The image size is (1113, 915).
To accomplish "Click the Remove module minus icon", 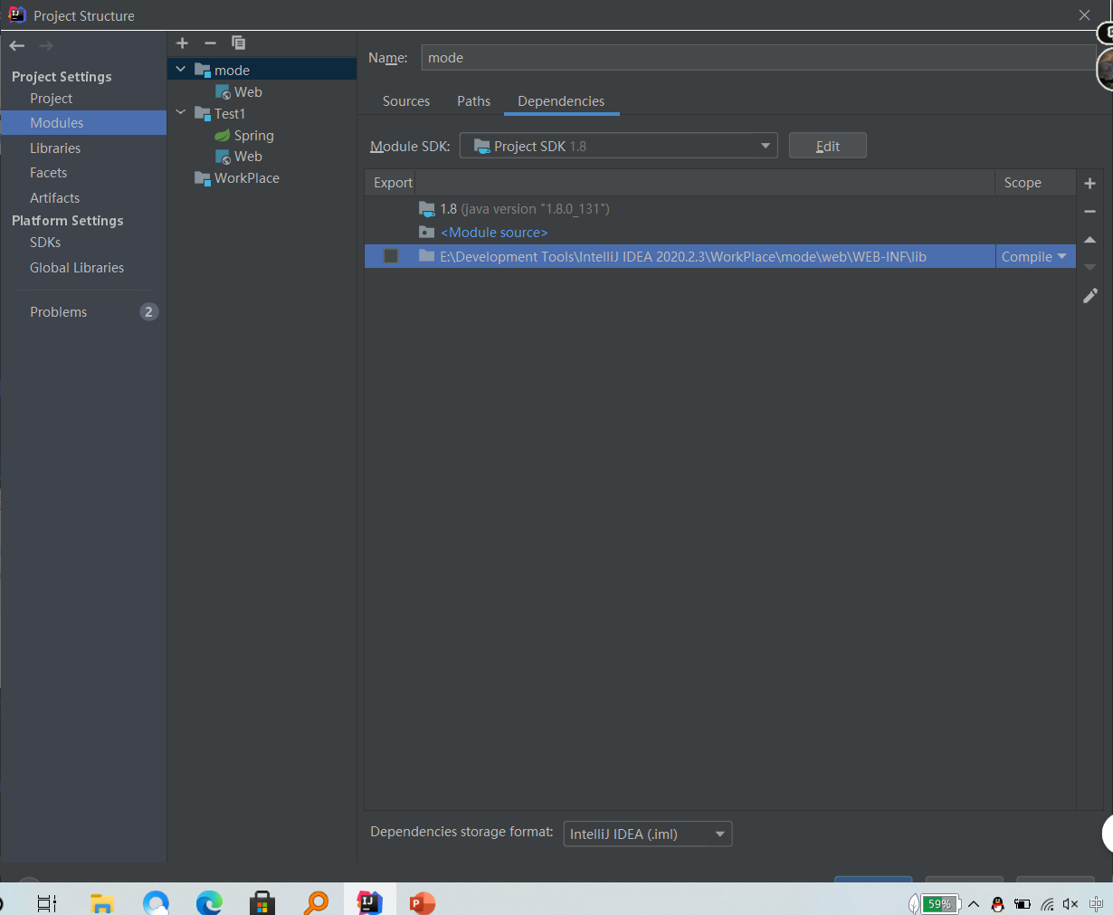I will [210, 43].
